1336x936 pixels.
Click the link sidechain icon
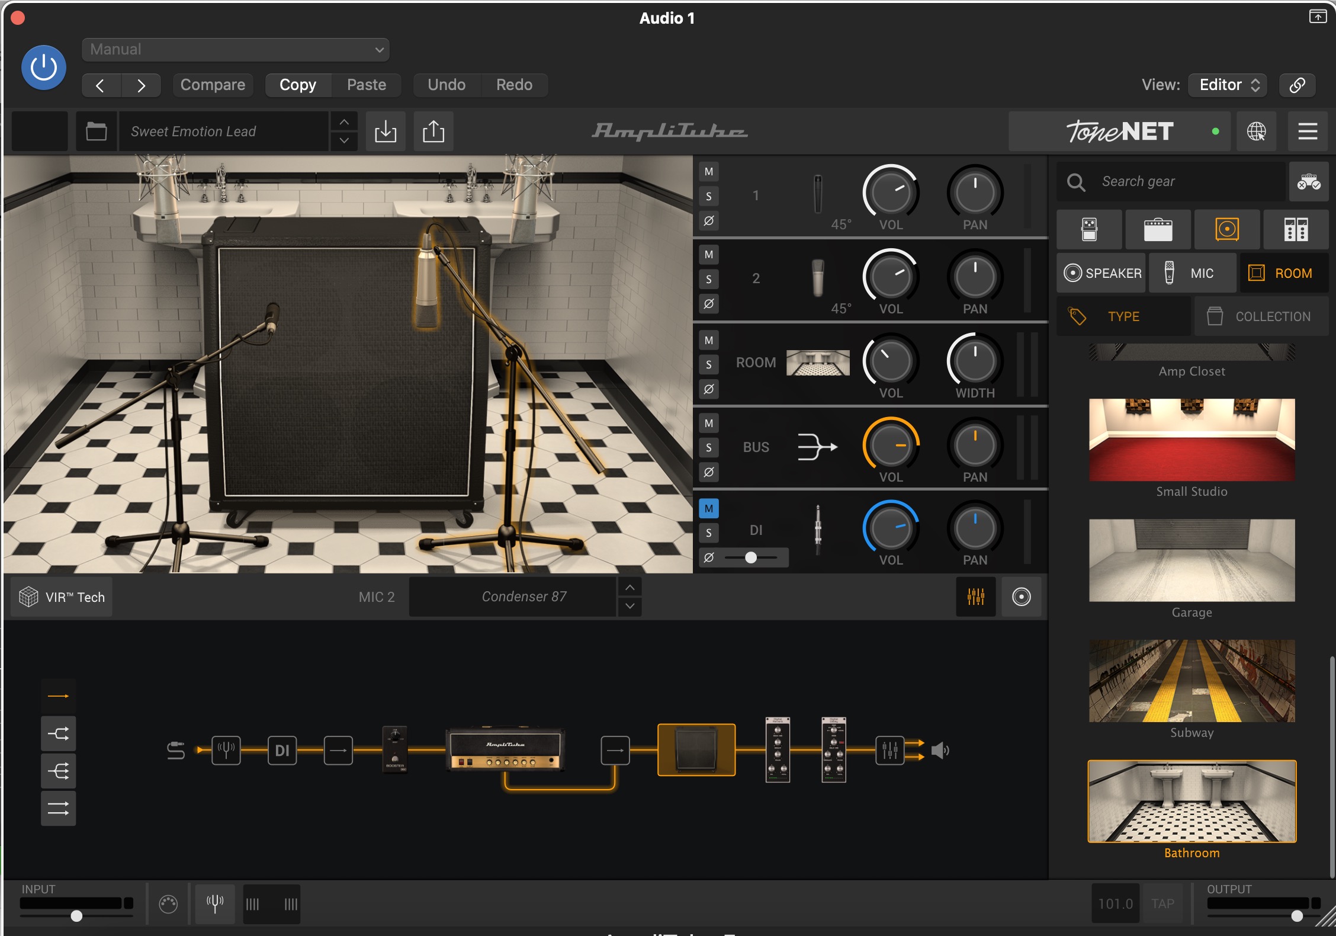point(1297,85)
